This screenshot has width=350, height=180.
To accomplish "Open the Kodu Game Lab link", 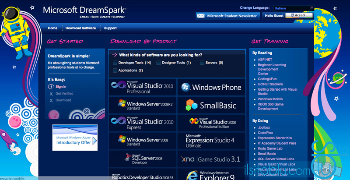I will (x=270, y=148).
